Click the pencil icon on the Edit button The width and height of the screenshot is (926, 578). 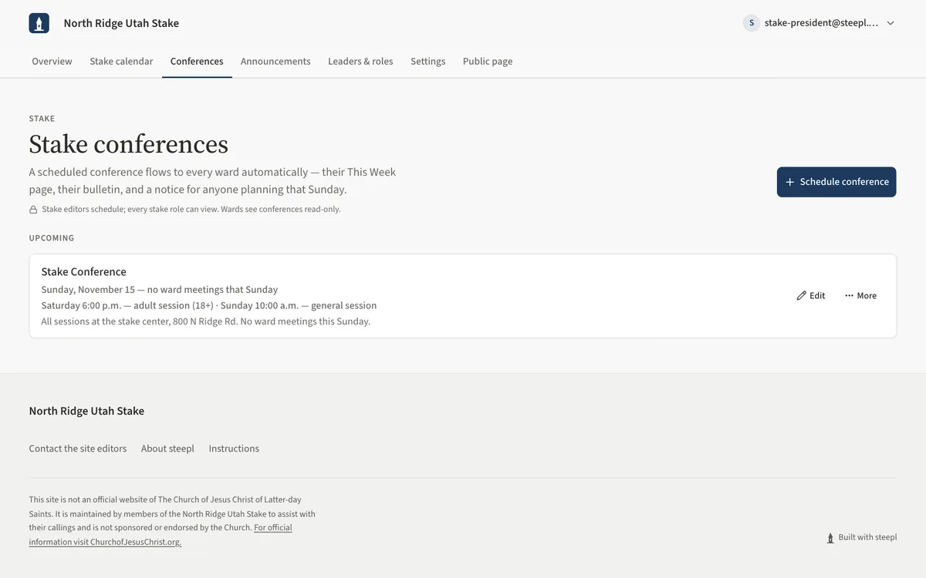tap(801, 296)
